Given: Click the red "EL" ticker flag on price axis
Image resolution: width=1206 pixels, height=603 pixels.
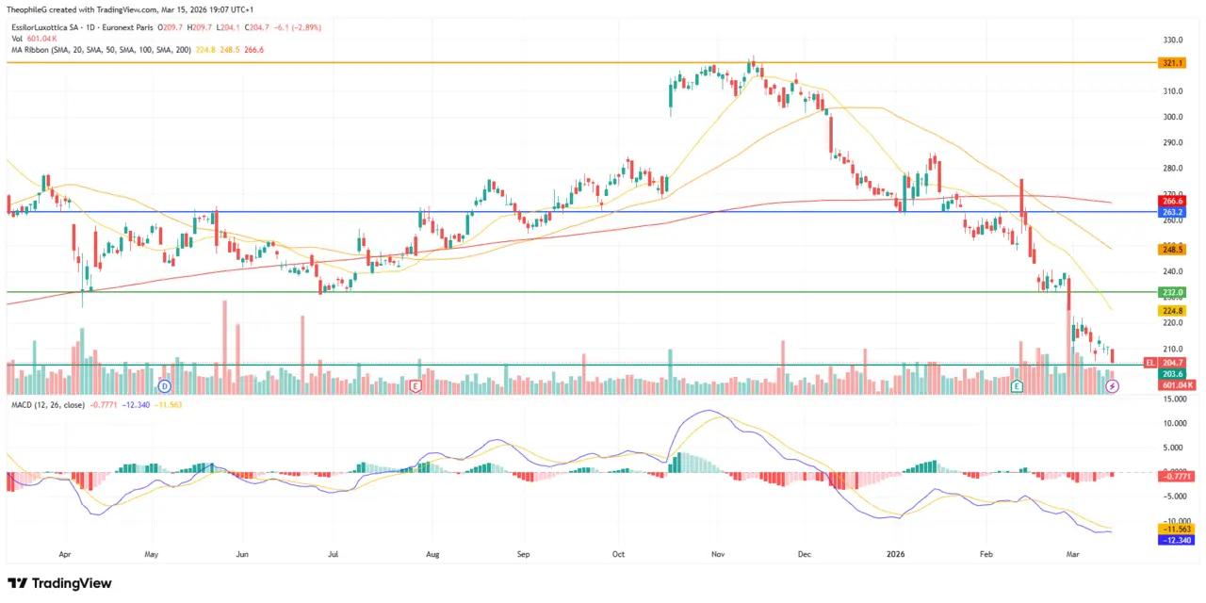Looking at the screenshot, I should click(x=1150, y=363).
